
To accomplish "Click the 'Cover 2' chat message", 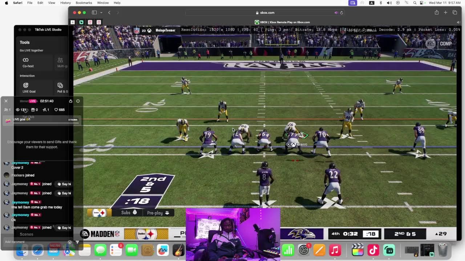I will pos(17,167).
